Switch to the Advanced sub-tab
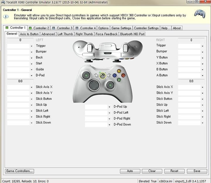Viewport: 211px width, 183px height. [48, 34]
